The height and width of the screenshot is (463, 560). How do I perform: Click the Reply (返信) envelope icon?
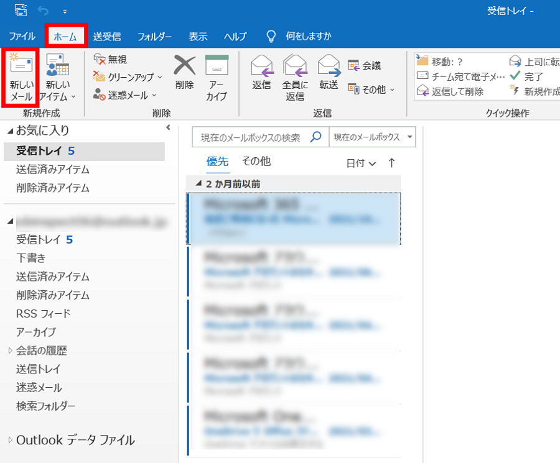tap(261, 65)
